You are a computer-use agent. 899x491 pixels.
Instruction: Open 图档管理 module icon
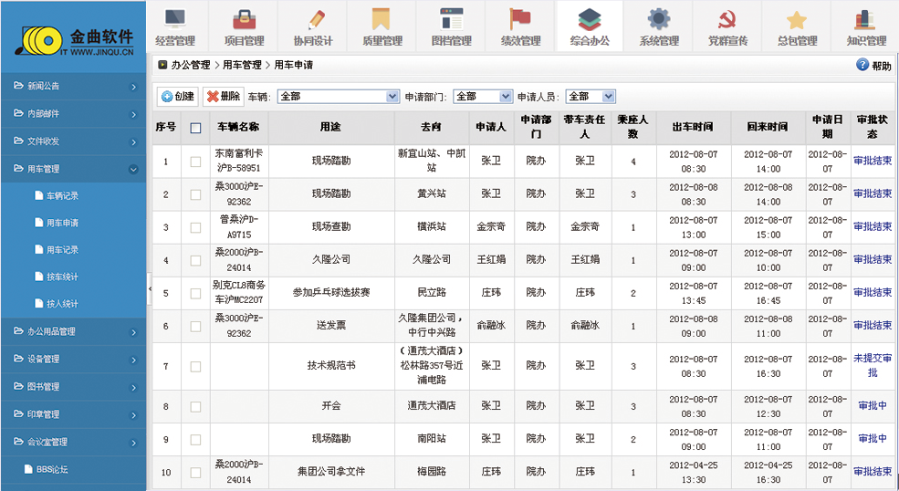coord(451,19)
